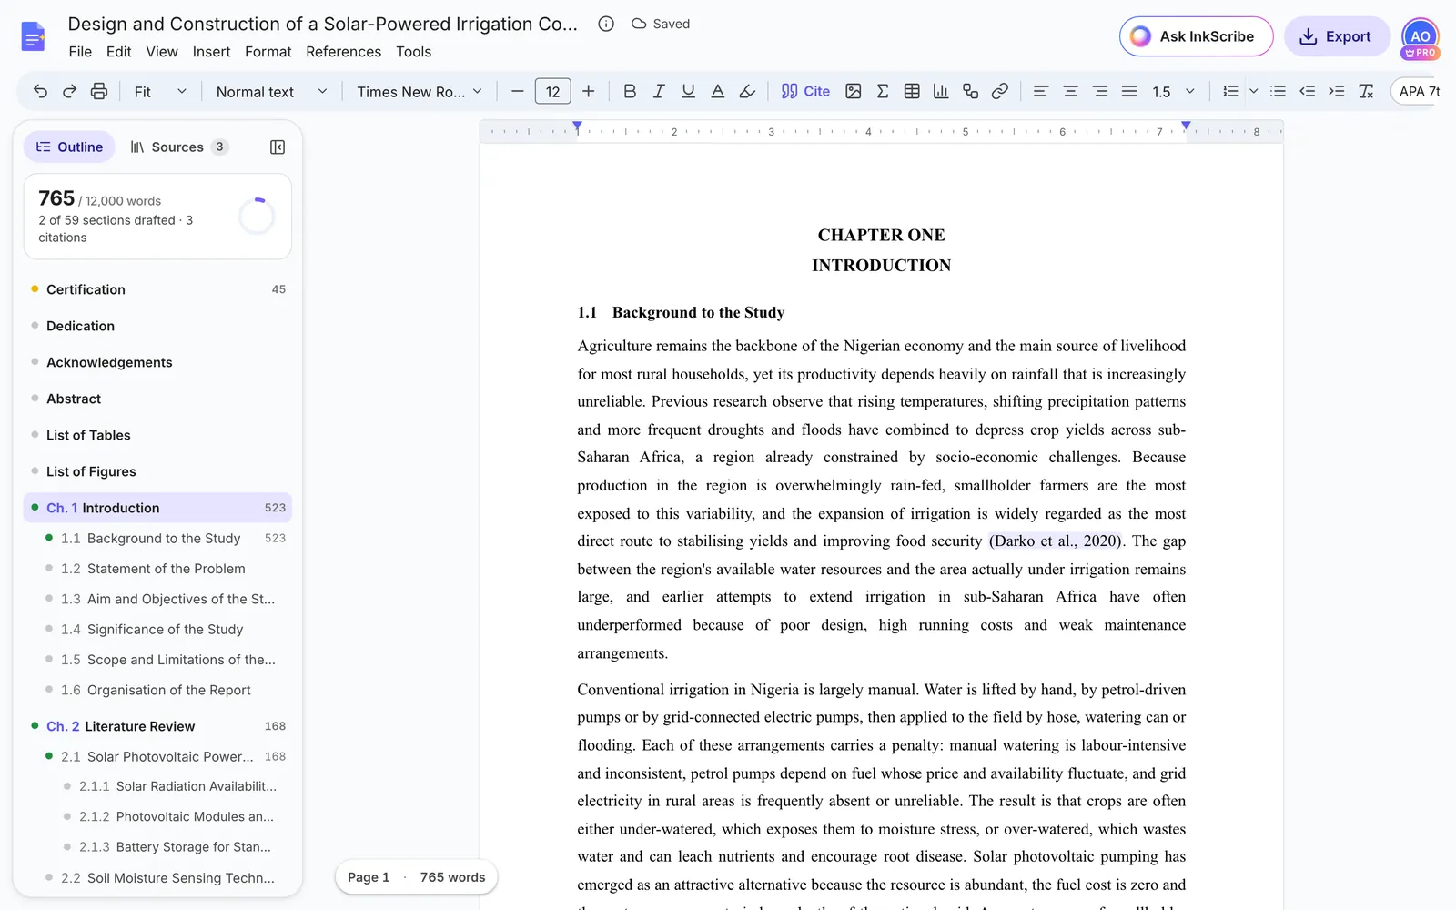Screen dimensions: 1456x910
Task: Click the Ask InkScribe button
Action: (x=1196, y=36)
